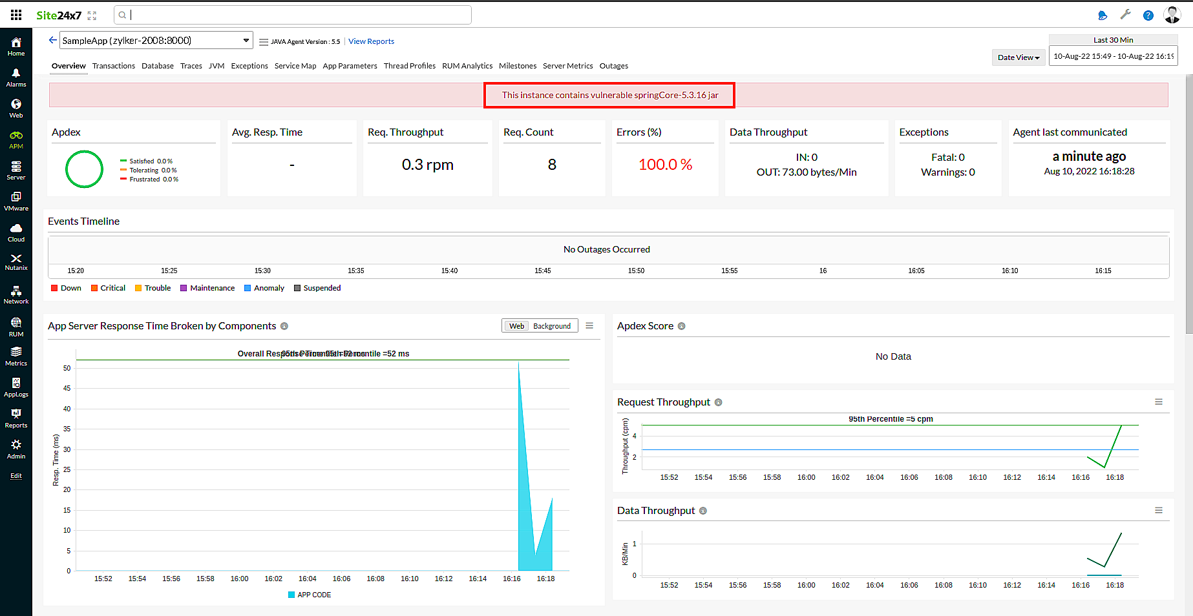Screen dimensions: 1193x616
Task: Select APM in the sidebar
Action: pos(16,139)
